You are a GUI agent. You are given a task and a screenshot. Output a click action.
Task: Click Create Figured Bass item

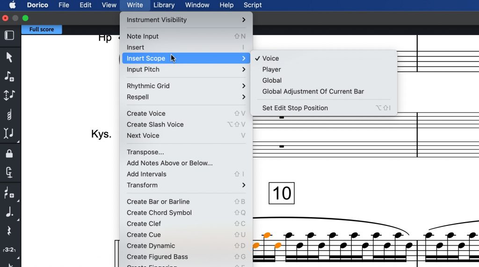186,257
